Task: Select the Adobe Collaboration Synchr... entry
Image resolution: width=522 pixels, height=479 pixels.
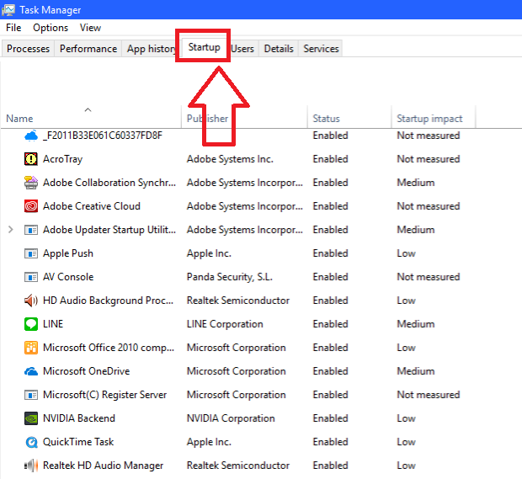Action: (x=109, y=183)
